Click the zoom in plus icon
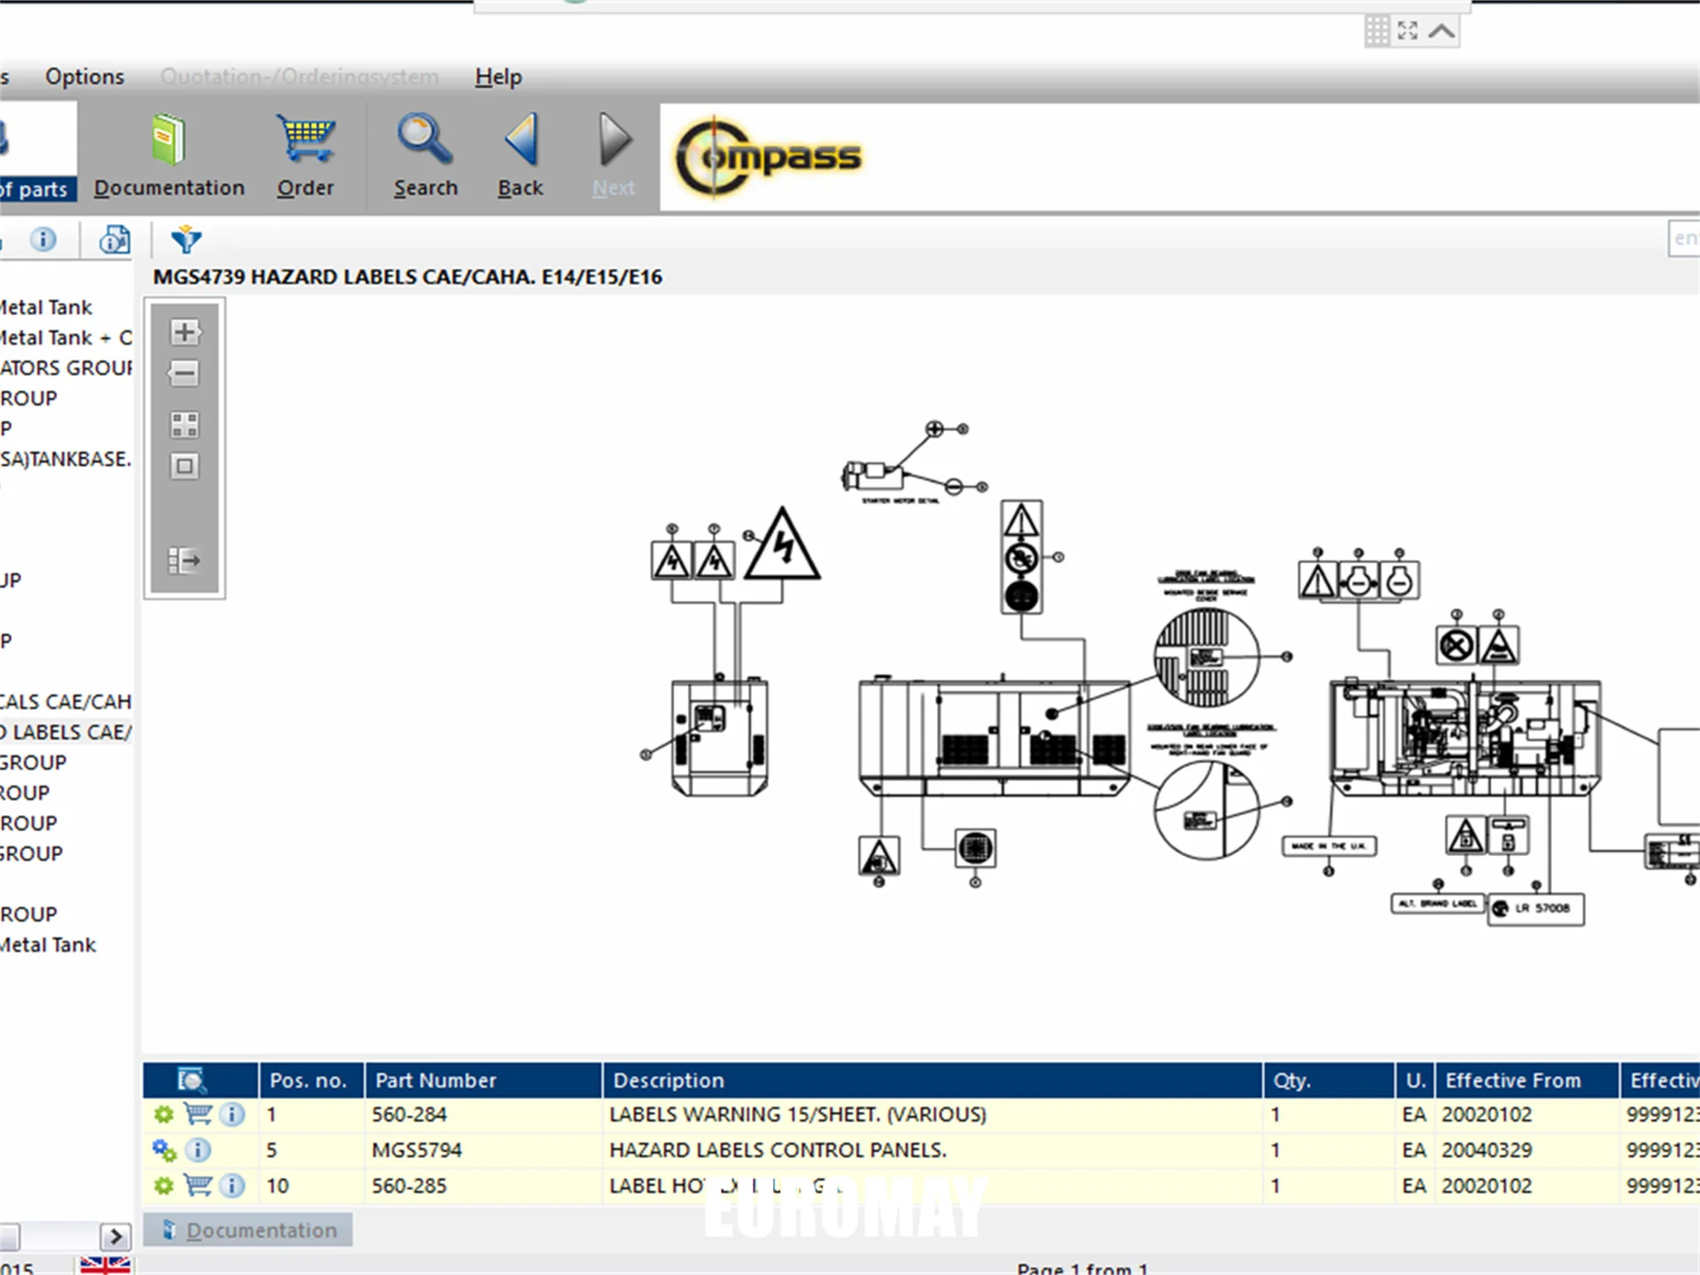This screenshot has height=1275, width=1700. pyautogui.click(x=186, y=331)
